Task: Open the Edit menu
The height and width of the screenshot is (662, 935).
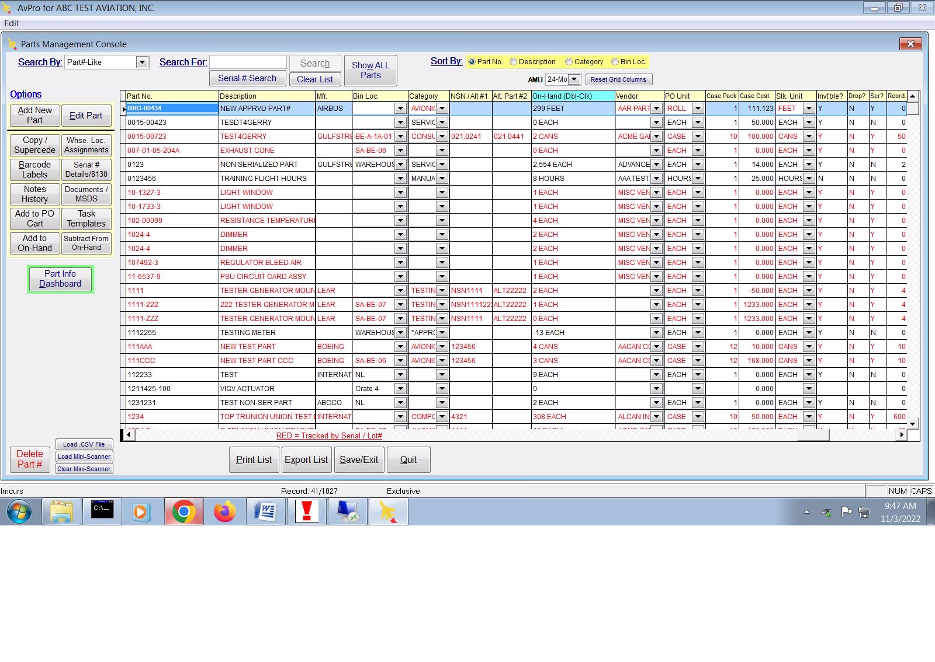Action: click(12, 23)
